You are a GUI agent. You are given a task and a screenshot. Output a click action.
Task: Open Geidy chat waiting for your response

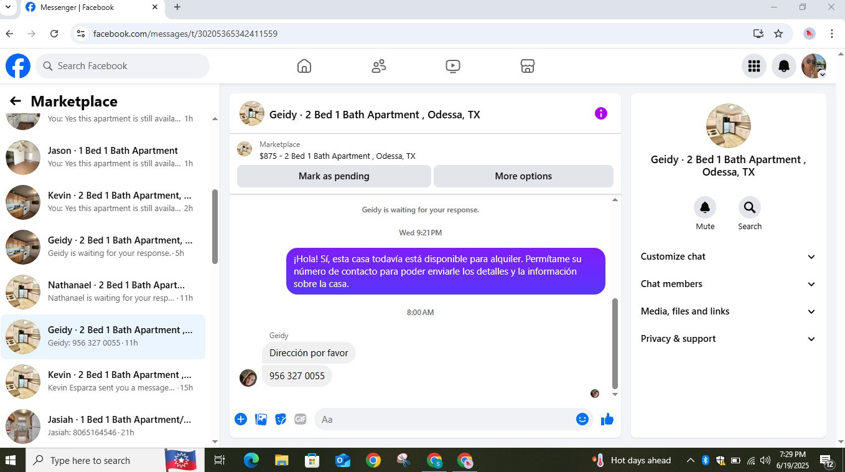click(x=103, y=247)
